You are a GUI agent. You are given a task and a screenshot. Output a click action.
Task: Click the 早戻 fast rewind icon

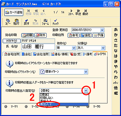pyautogui.click(x=36, y=12)
